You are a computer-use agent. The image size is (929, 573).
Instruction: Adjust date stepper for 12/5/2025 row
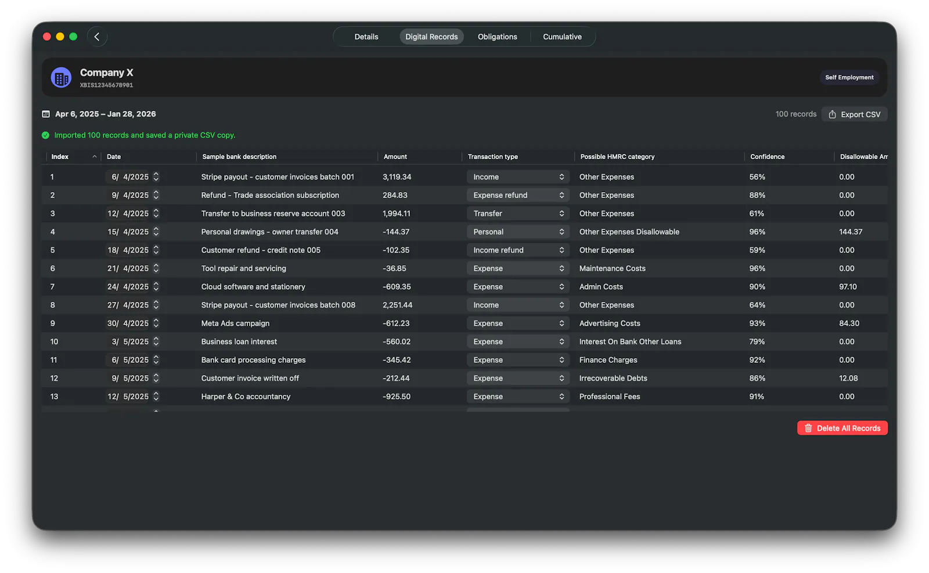coord(156,396)
